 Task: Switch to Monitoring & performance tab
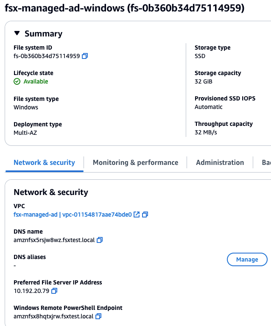135,162
